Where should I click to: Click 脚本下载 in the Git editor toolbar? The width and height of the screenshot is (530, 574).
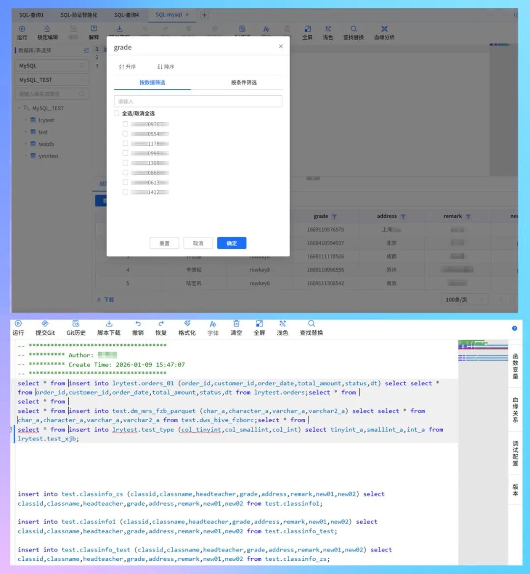pyautogui.click(x=108, y=328)
